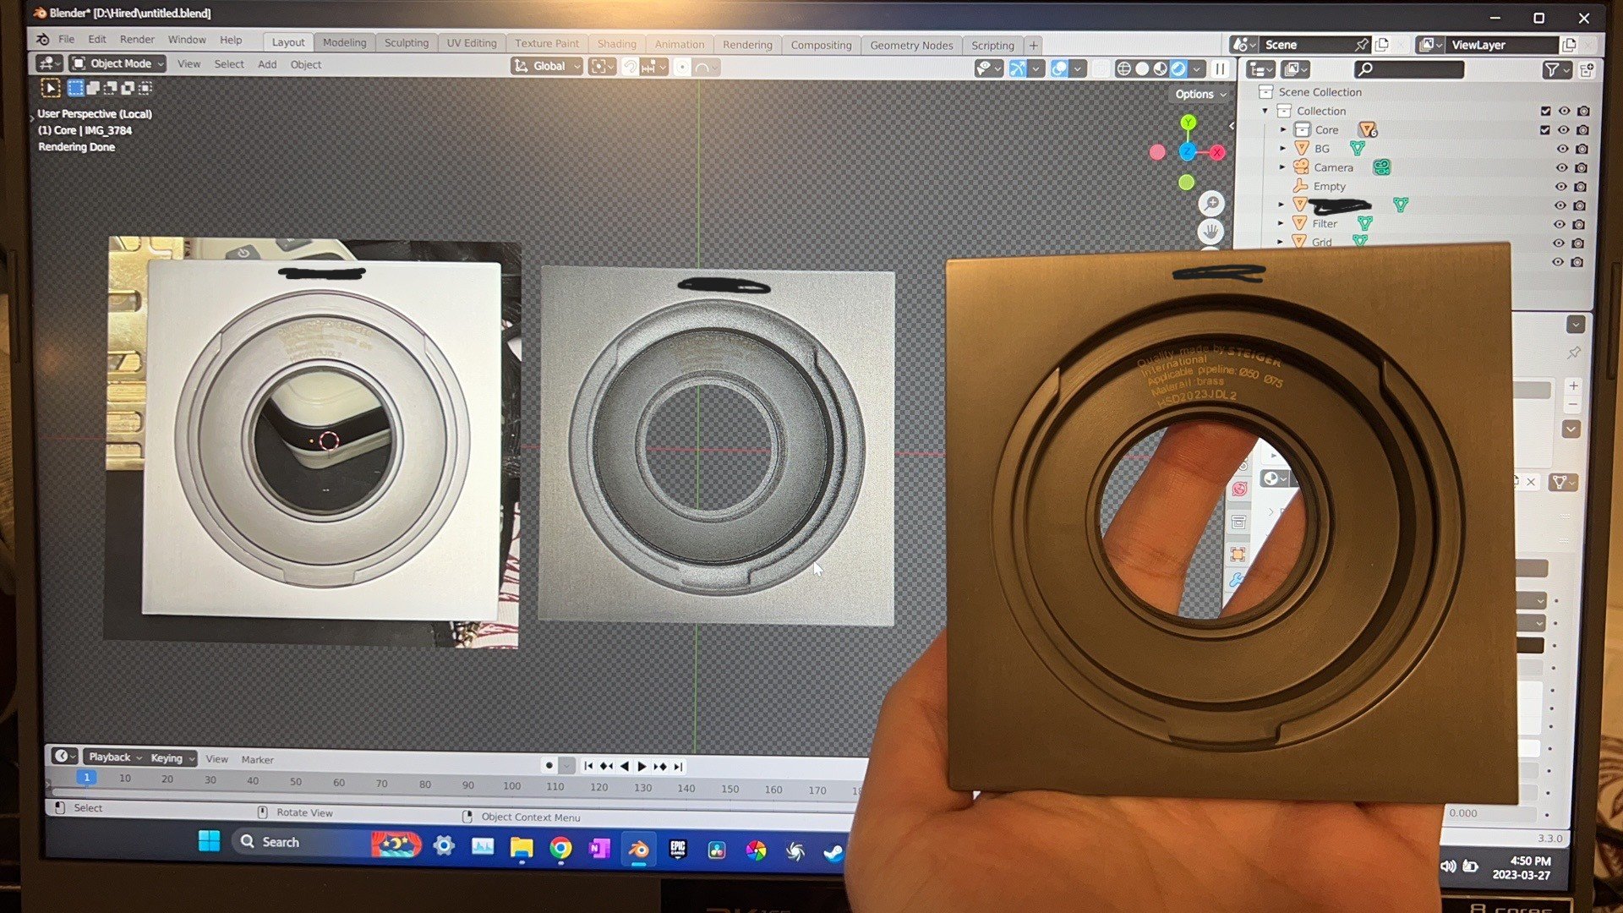This screenshot has width=1623, height=913.
Task: Click the green Y axis on navigation gizmo
Action: [x=1189, y=123]
